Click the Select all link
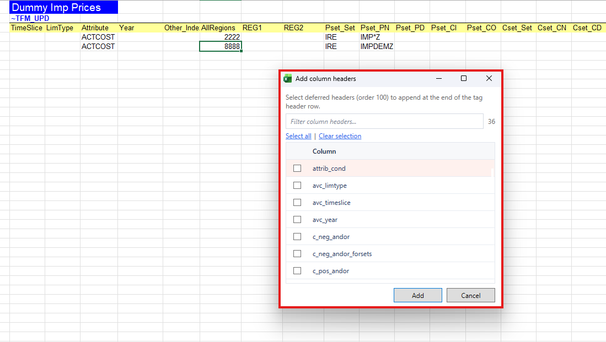 click(x=298, y=136)
